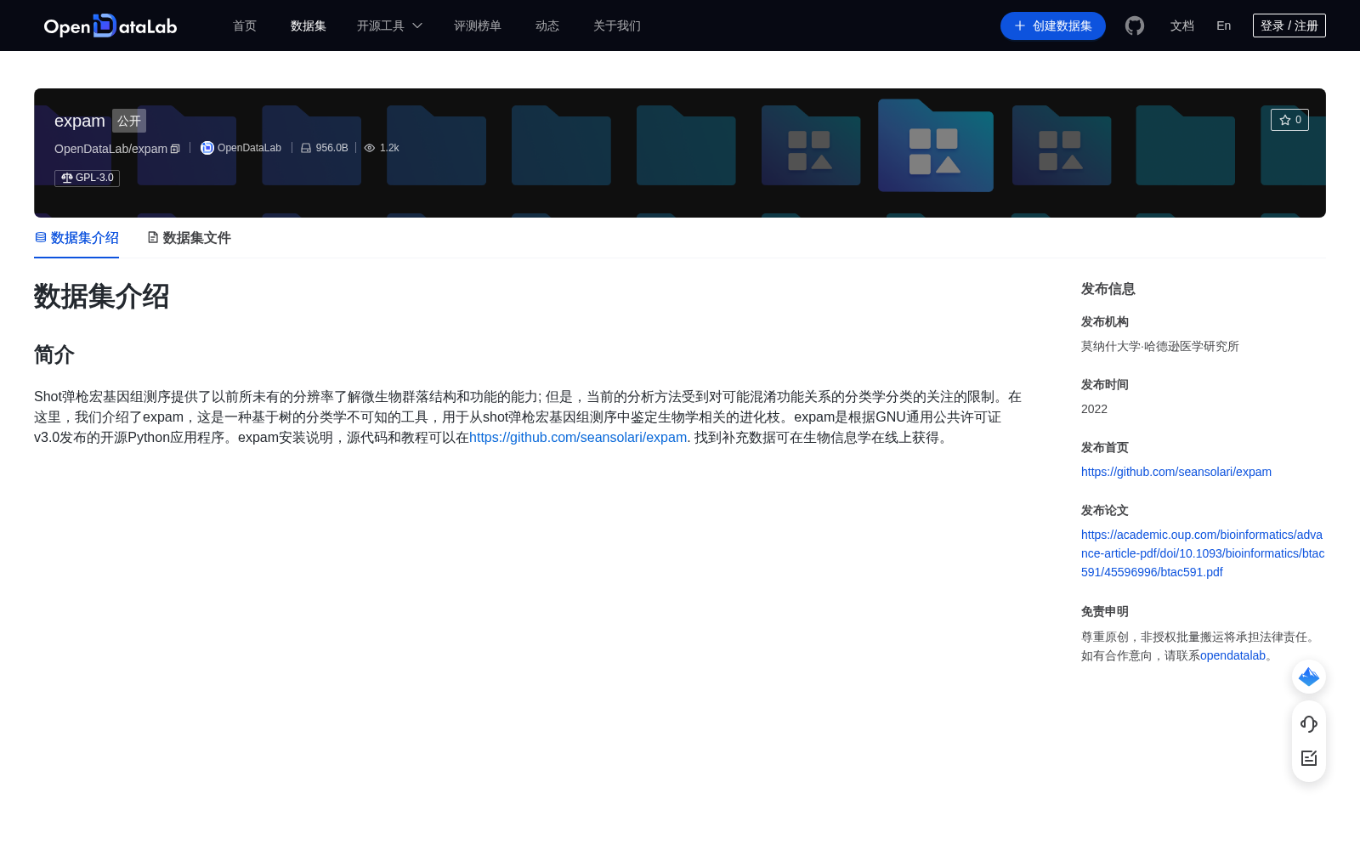Click the views eye icon
This screenshot has height=850, width=1360.
[370, 148]
